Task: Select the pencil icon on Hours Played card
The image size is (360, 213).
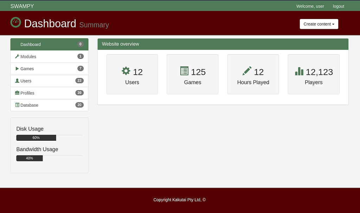Action: tap(246, 71)
